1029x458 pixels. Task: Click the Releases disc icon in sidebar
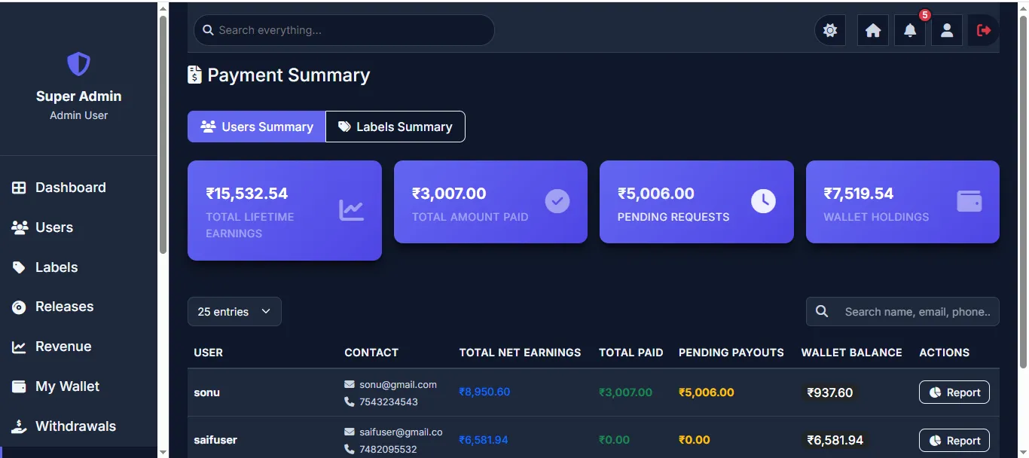point(20,307)
